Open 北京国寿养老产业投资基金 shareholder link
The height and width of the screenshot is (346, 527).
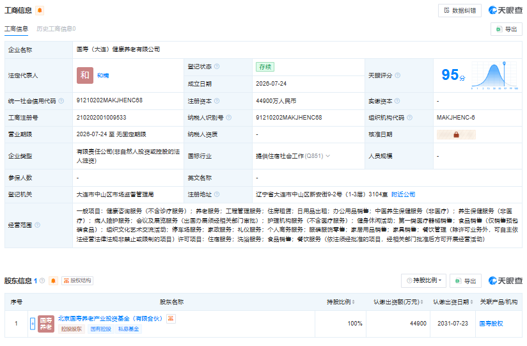[110, 318]
